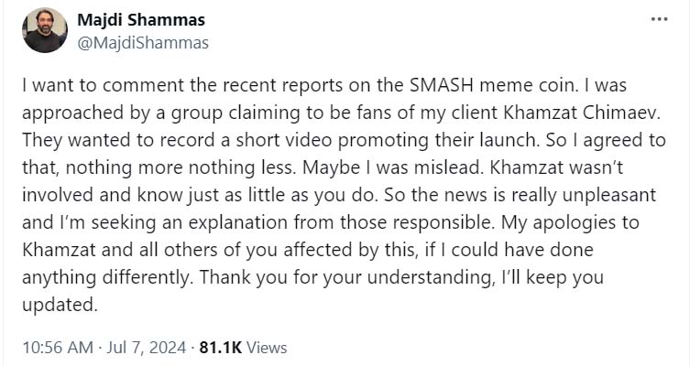Image resolution: width=690 pixels, height=366 pixels.
Task: Click the word SMASH in the tweet
Action: 442,85
